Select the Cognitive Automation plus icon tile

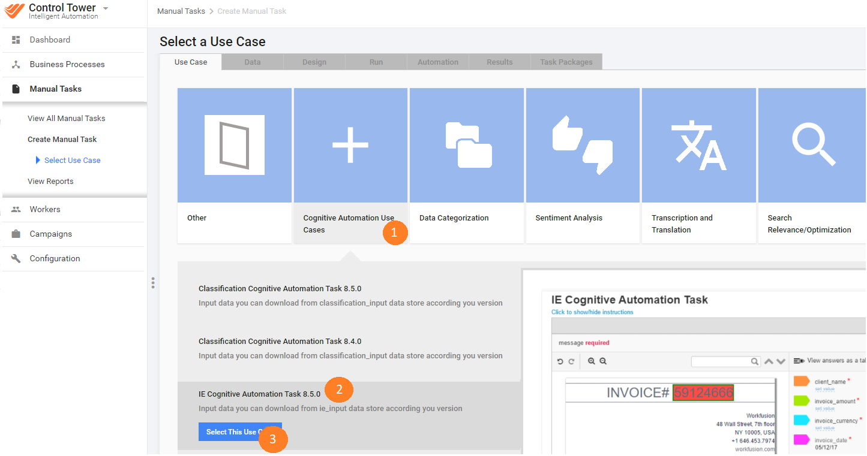[350, 145]
